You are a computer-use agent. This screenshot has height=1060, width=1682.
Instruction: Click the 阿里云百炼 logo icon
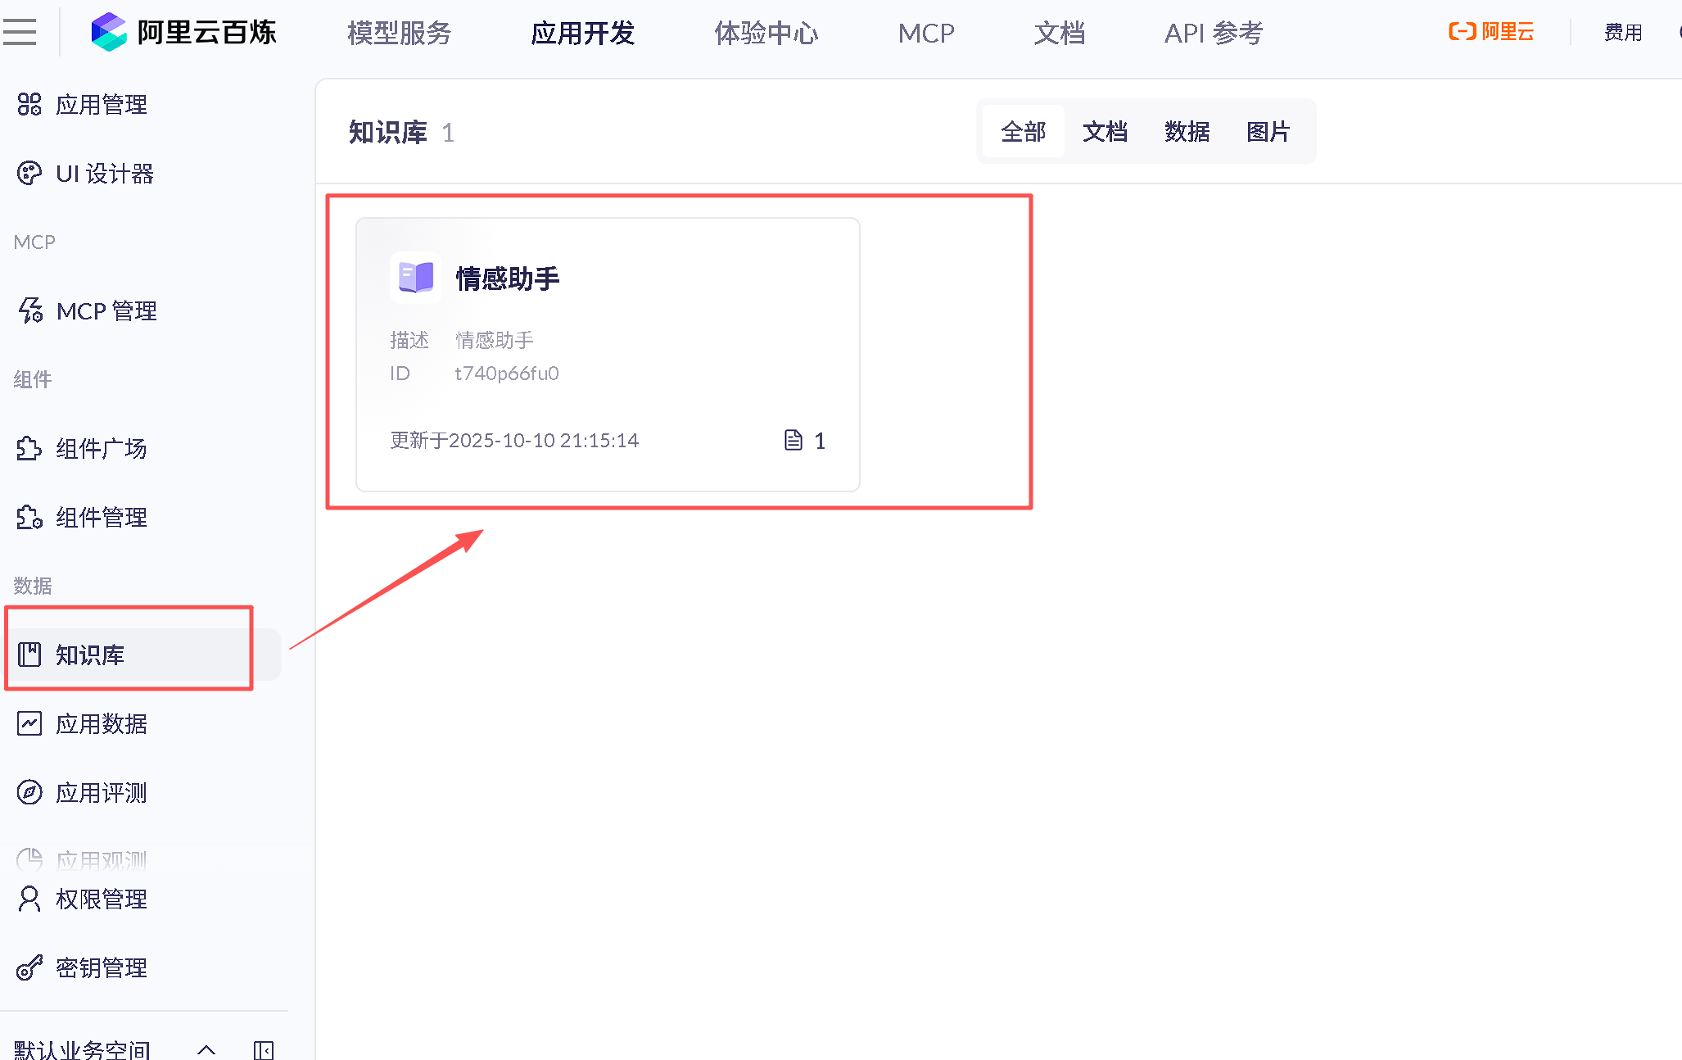(109, 32)
